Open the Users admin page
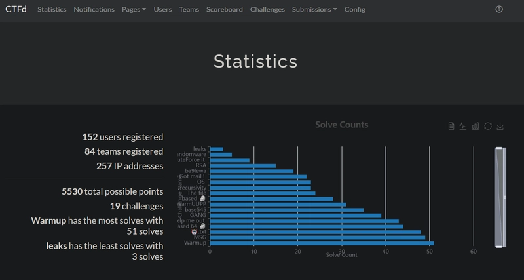The image size is (524, 280). pos(163,10)
